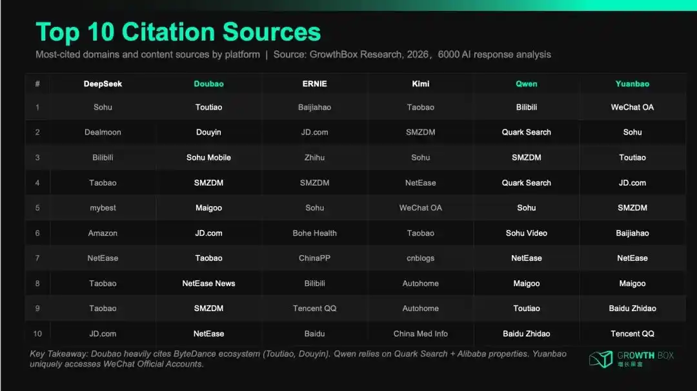Click the Tencent QQ cell under ERNIE
This screenshot has width=697, height=391.
pyautogui.click(x=315, y=309)
